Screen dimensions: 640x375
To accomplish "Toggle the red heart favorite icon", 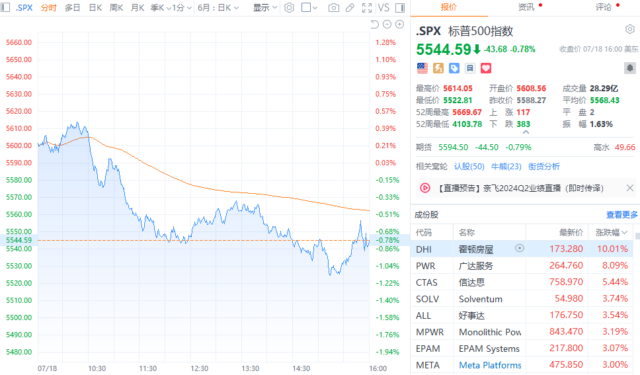I will point(486,67).
